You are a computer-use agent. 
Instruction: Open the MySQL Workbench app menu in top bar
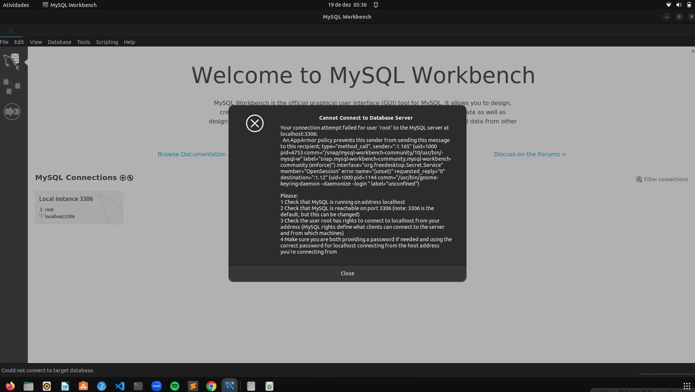coord(69,5)
